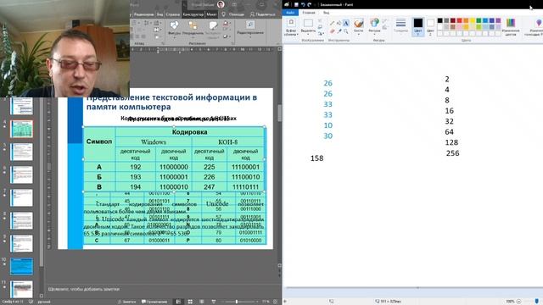The height and width of the screenshot is (305, 543).
Task: Select slide 7 thumbnail in PowerPoint
Action: (21, 197)
